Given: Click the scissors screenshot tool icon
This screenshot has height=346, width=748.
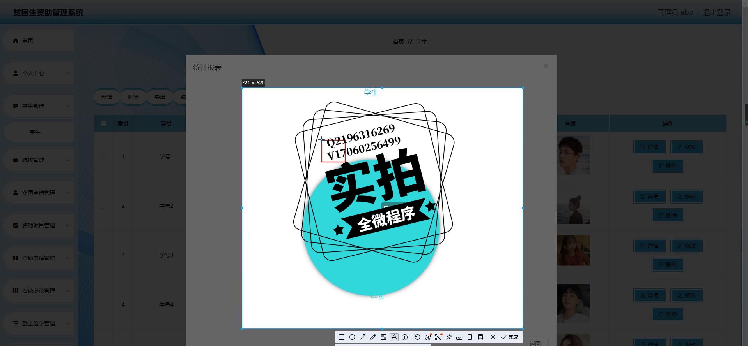Looking at the screenshot, I should (x=428, y=337).
